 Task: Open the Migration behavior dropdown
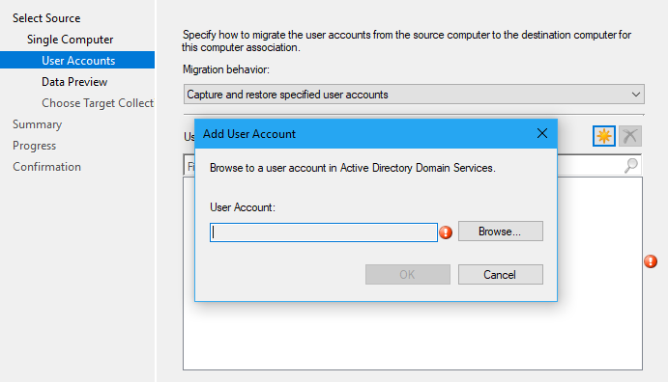[414, 95]
